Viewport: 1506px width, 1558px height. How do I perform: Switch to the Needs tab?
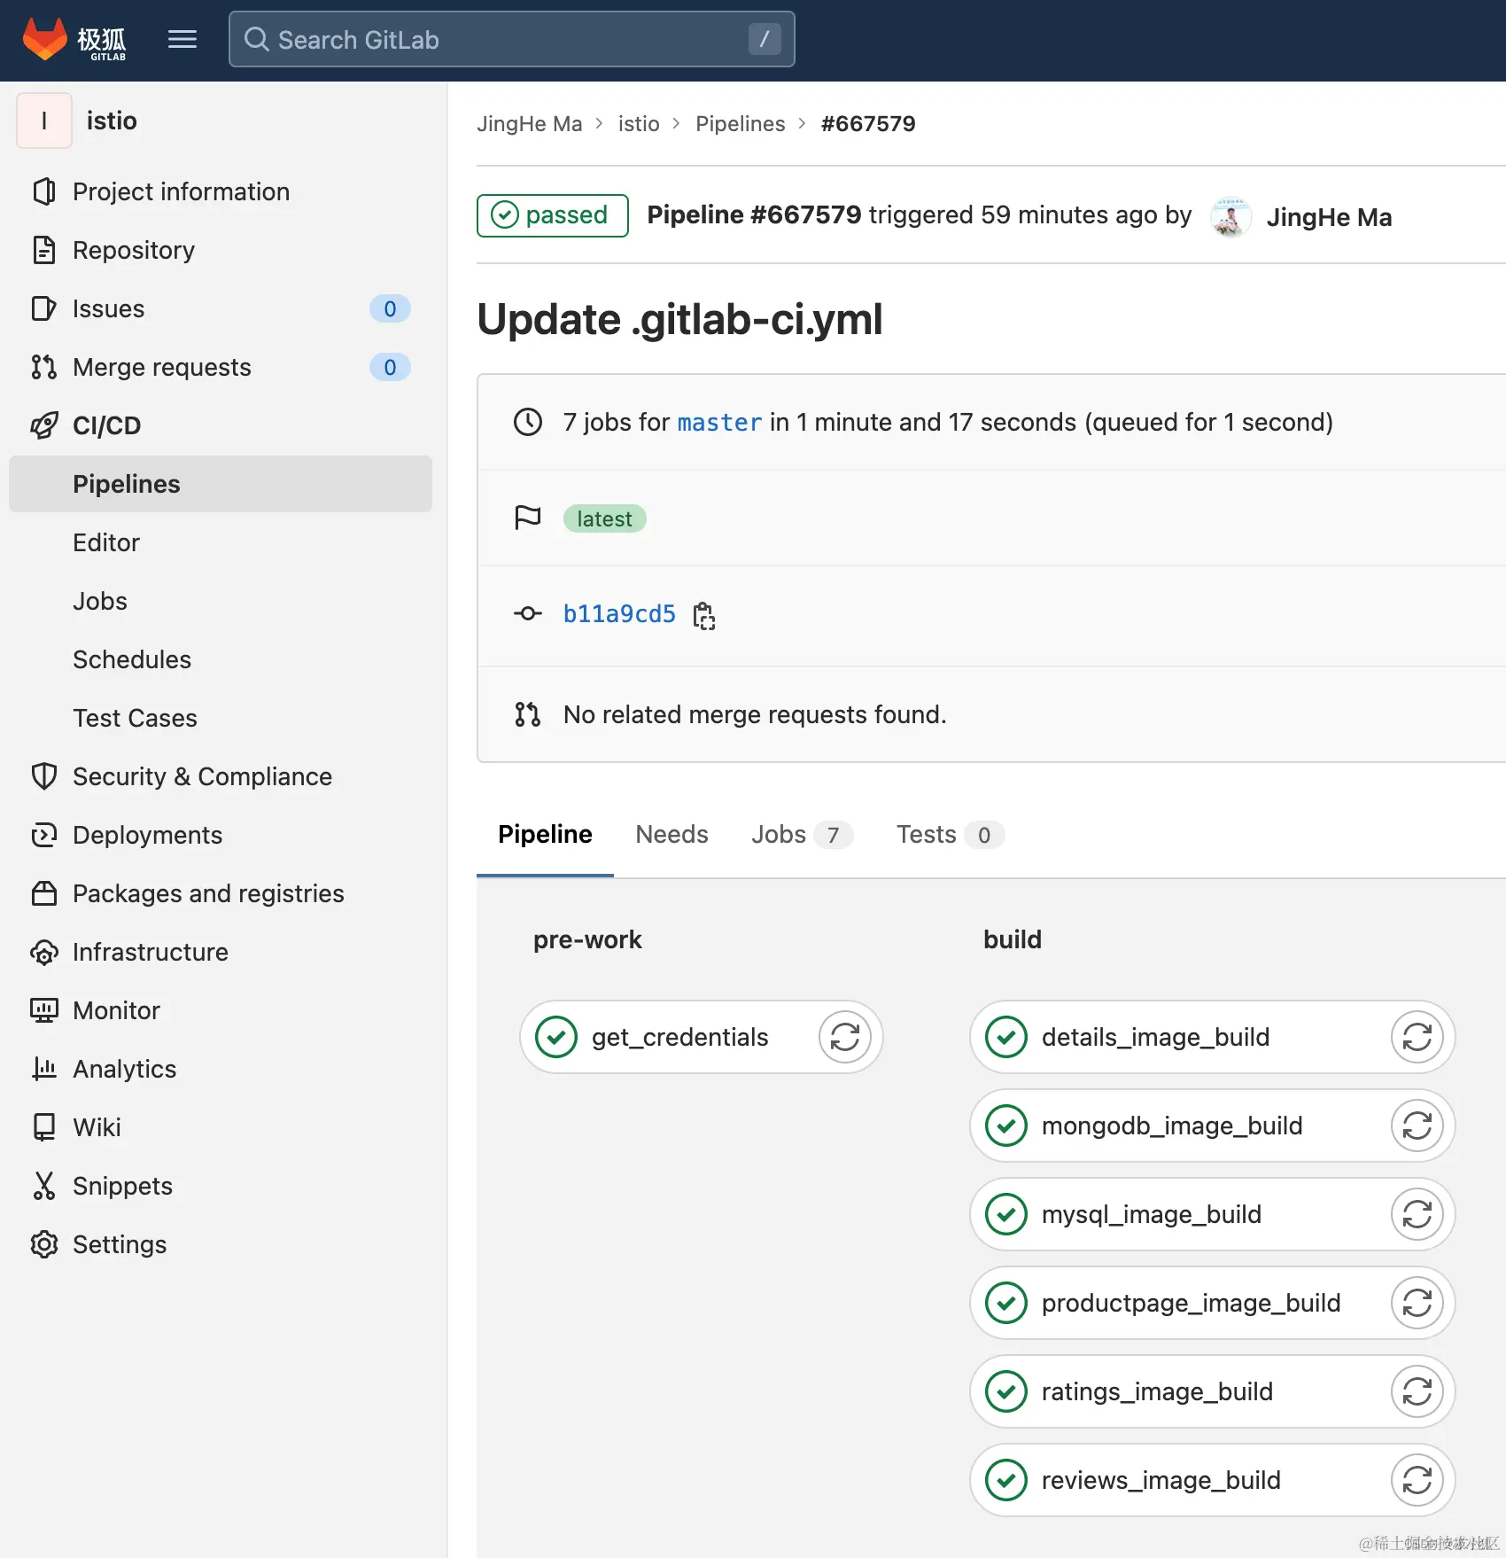[671, 834]
